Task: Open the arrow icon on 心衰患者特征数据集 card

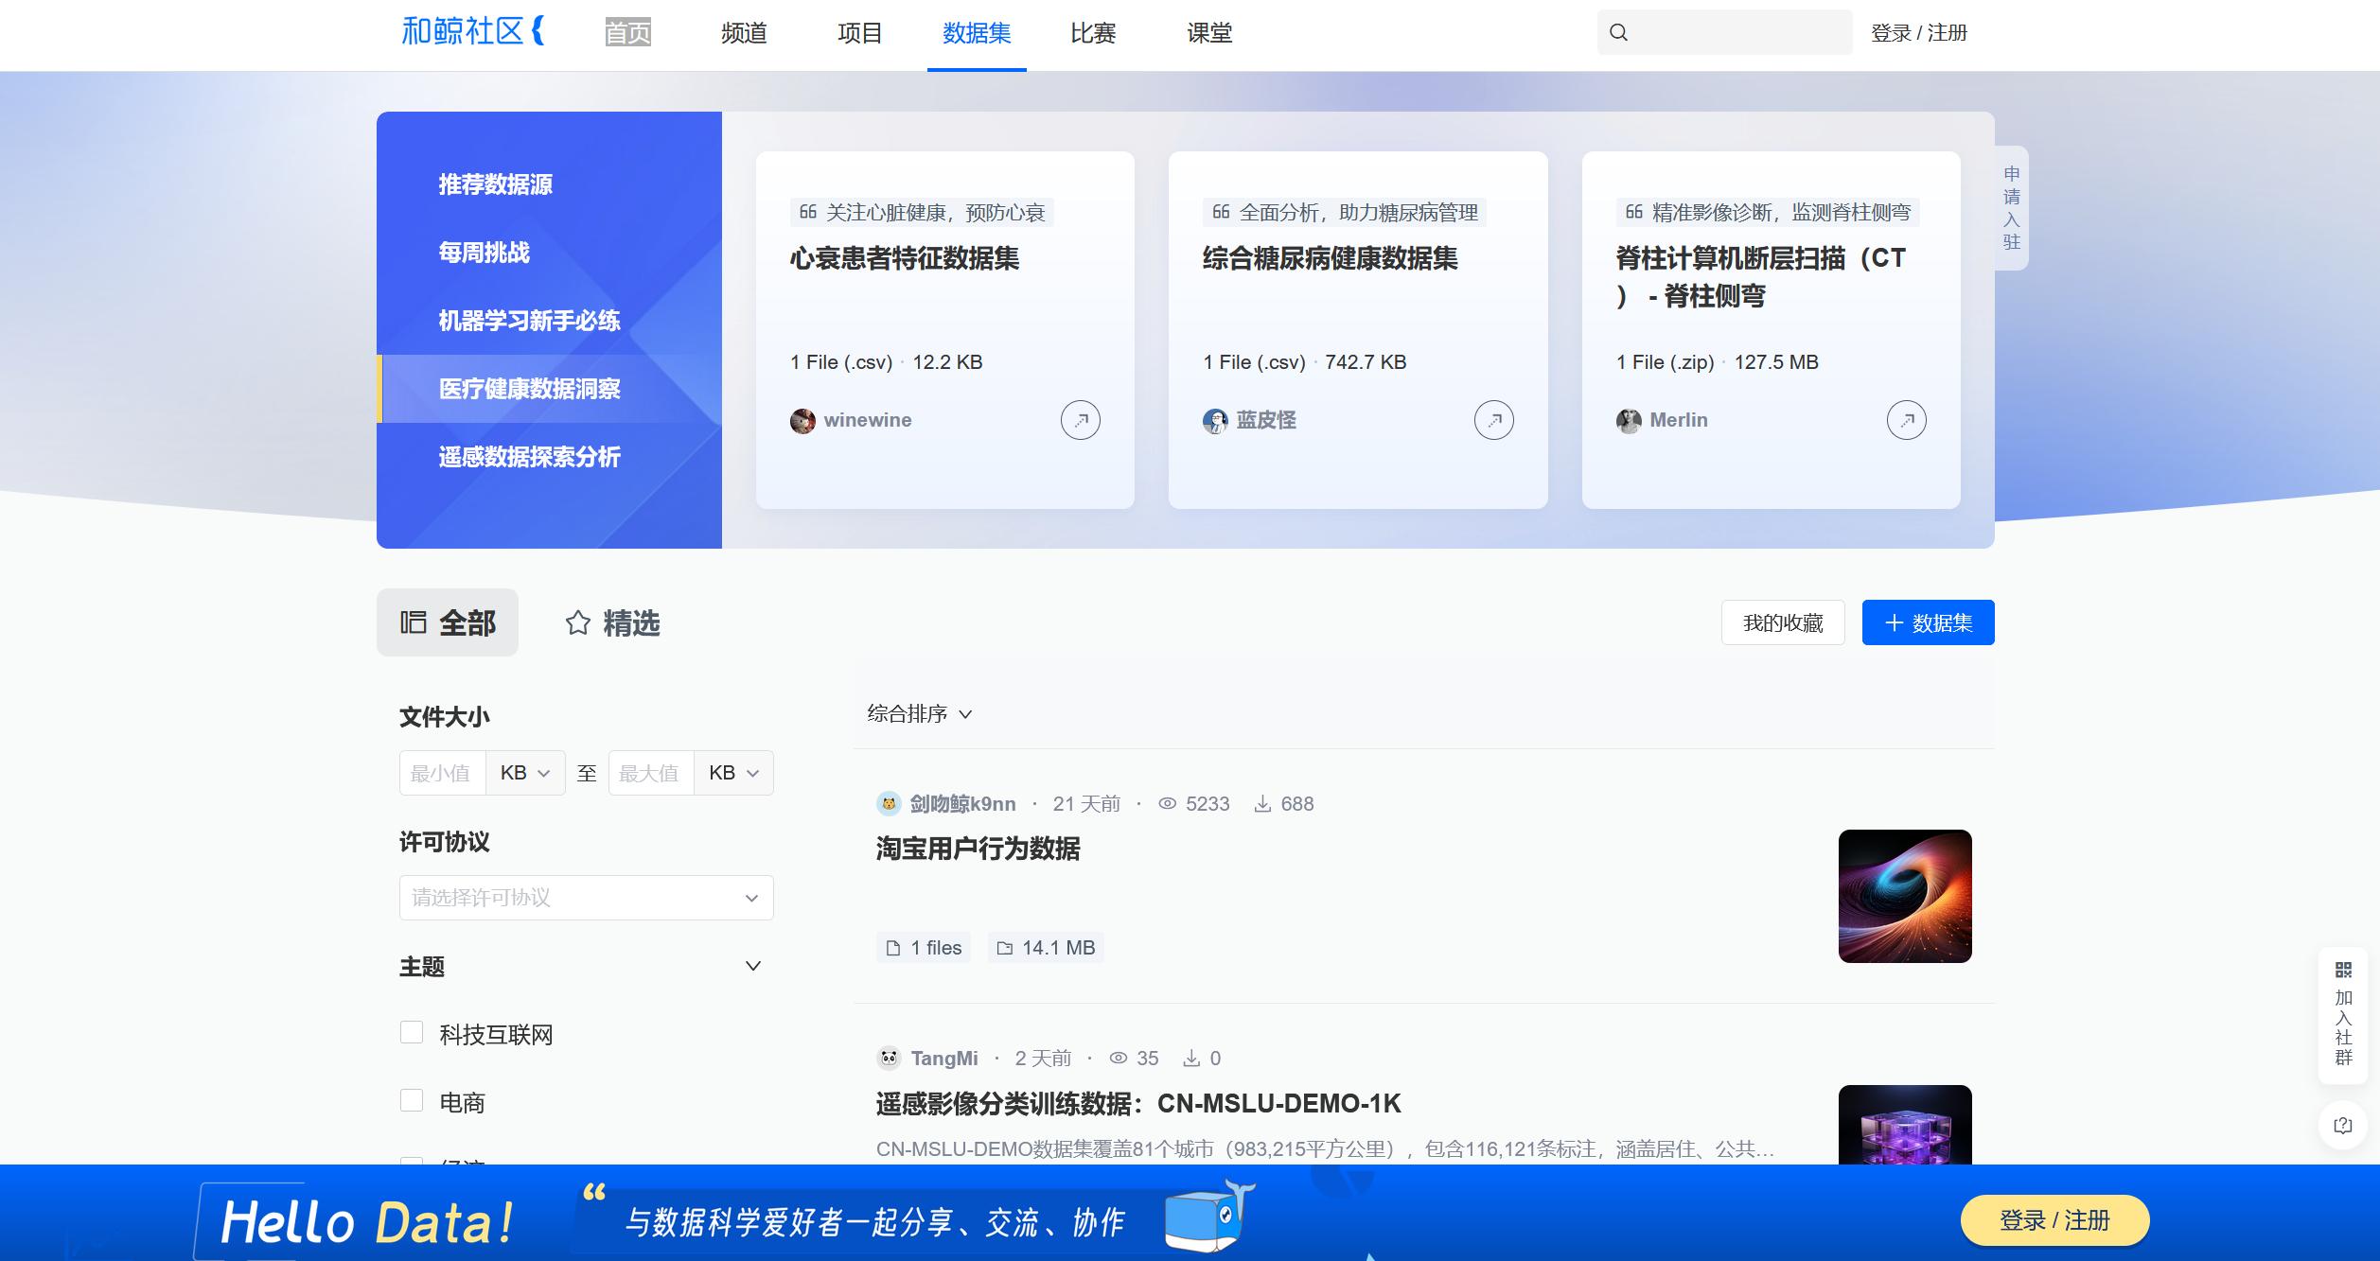Action: pos(1080,420)
